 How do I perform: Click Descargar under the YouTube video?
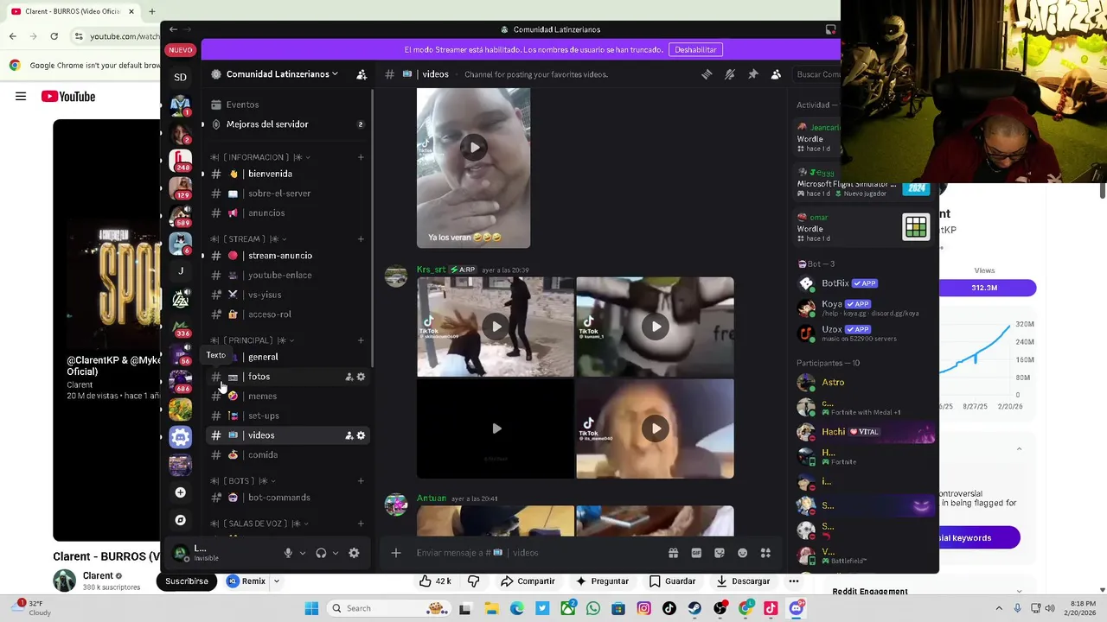pyautogui.click(x=743, y=581)
